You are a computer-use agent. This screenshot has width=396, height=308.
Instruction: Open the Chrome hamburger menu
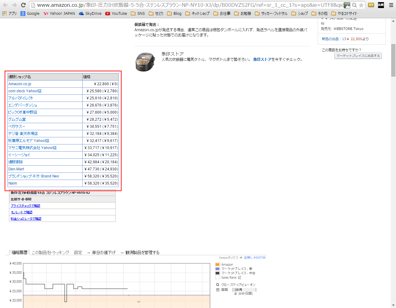click(391, 5)
